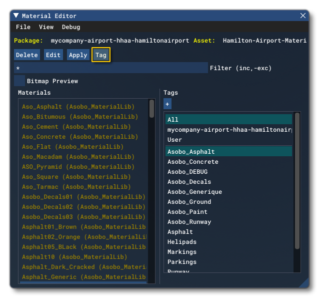Collapse the Material Editor window triangle
This screenshot has width=319, height=298.
(x=16, y=16)
